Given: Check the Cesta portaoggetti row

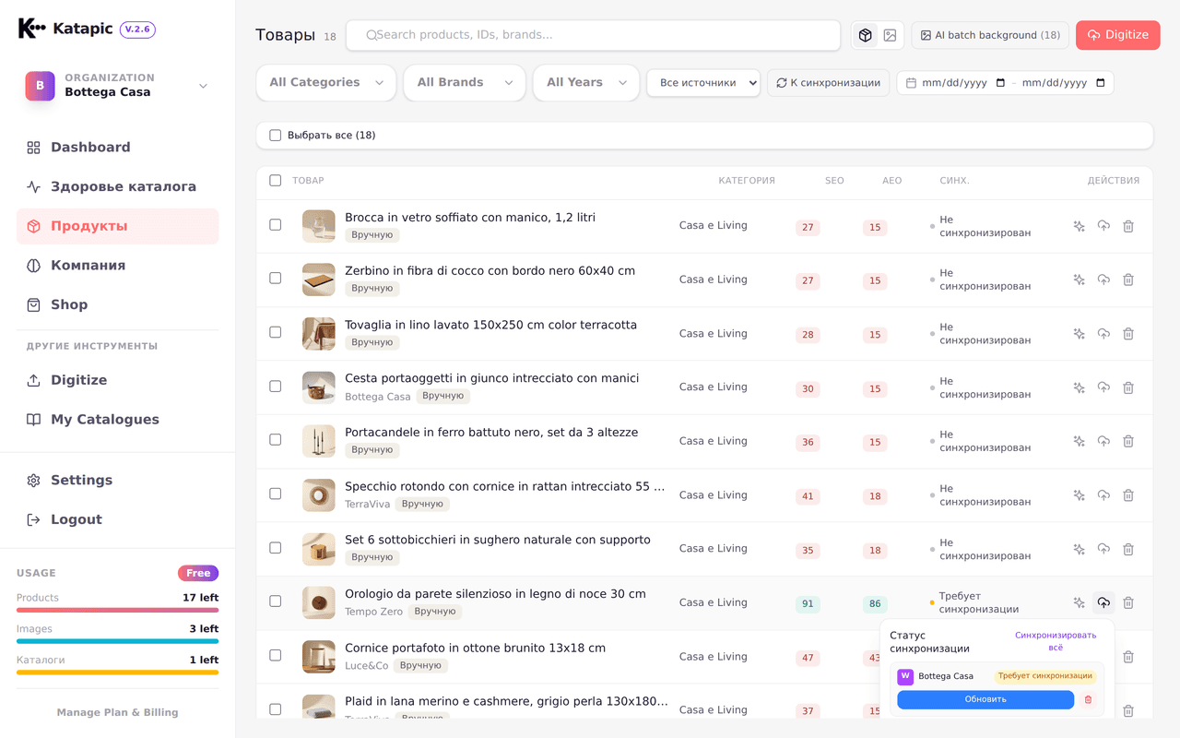Looking at the screenshot, I should [x=275, y=386].
